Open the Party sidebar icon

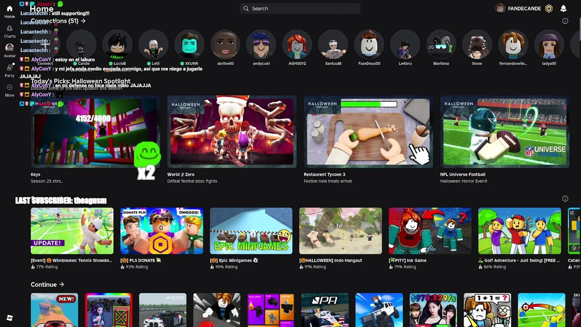(x=10, y=68)
